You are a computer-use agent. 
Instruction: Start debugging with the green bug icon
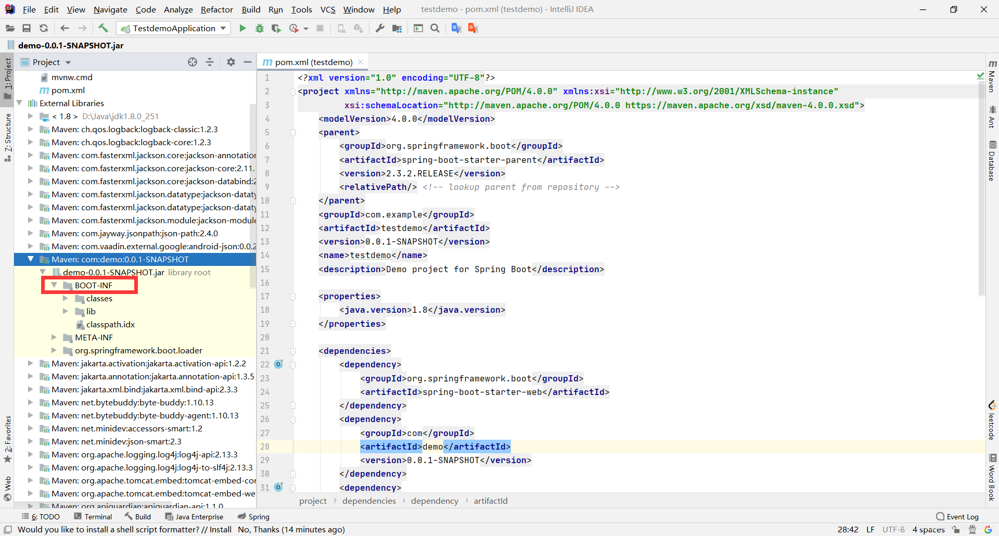(259, 29)
